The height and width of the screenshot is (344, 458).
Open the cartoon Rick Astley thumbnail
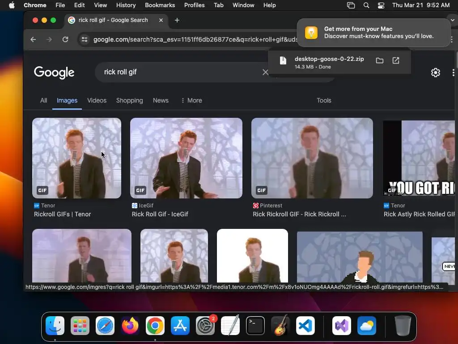coord(360,257)
